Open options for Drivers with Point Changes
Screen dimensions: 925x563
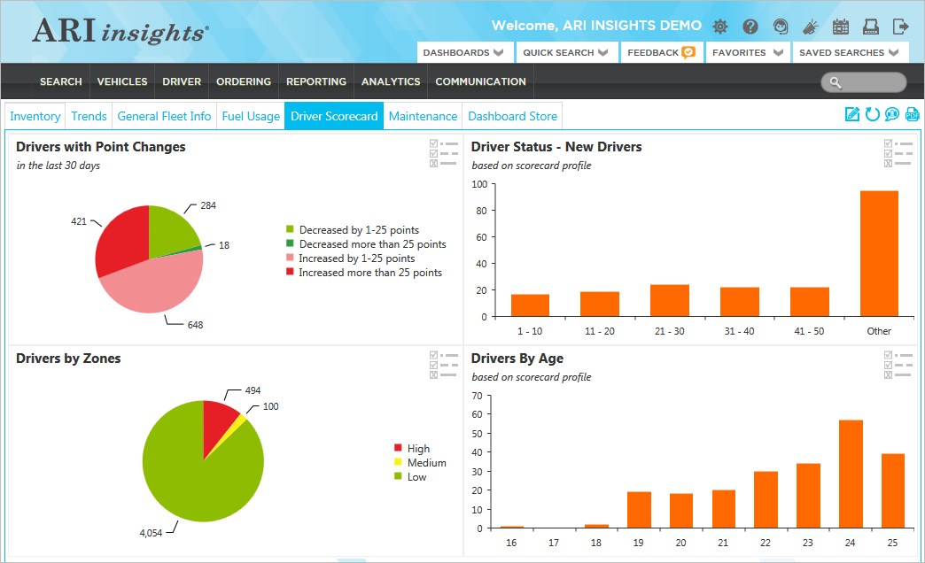point(443,153)
